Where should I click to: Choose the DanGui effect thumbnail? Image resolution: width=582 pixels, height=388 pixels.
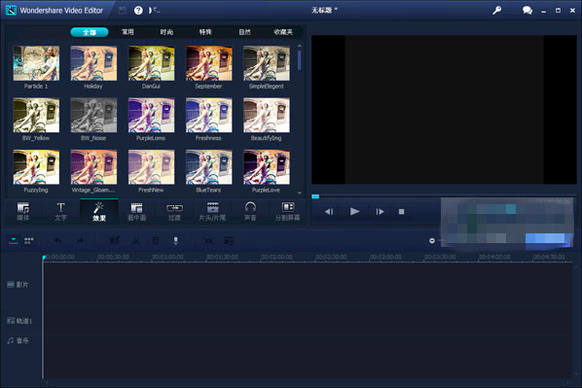[x=151, y=63]
